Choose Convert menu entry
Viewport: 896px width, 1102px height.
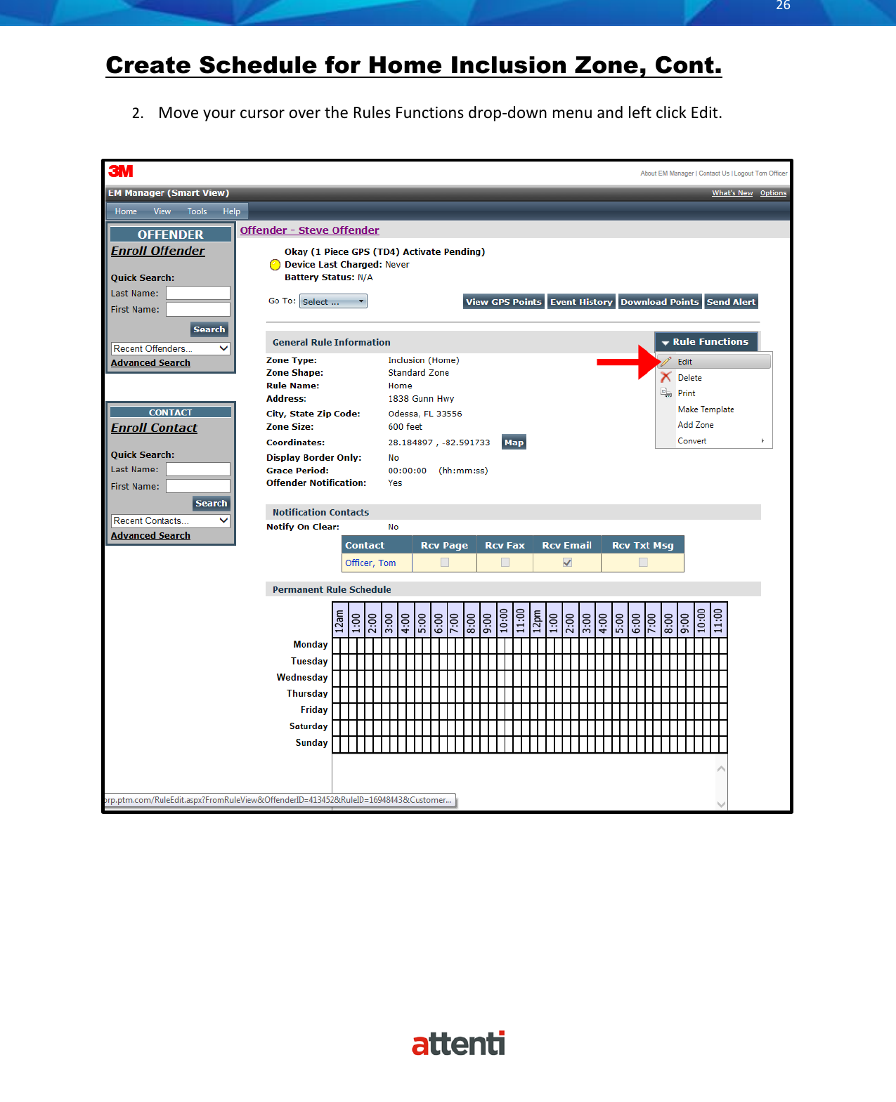[x=714, y=441]
